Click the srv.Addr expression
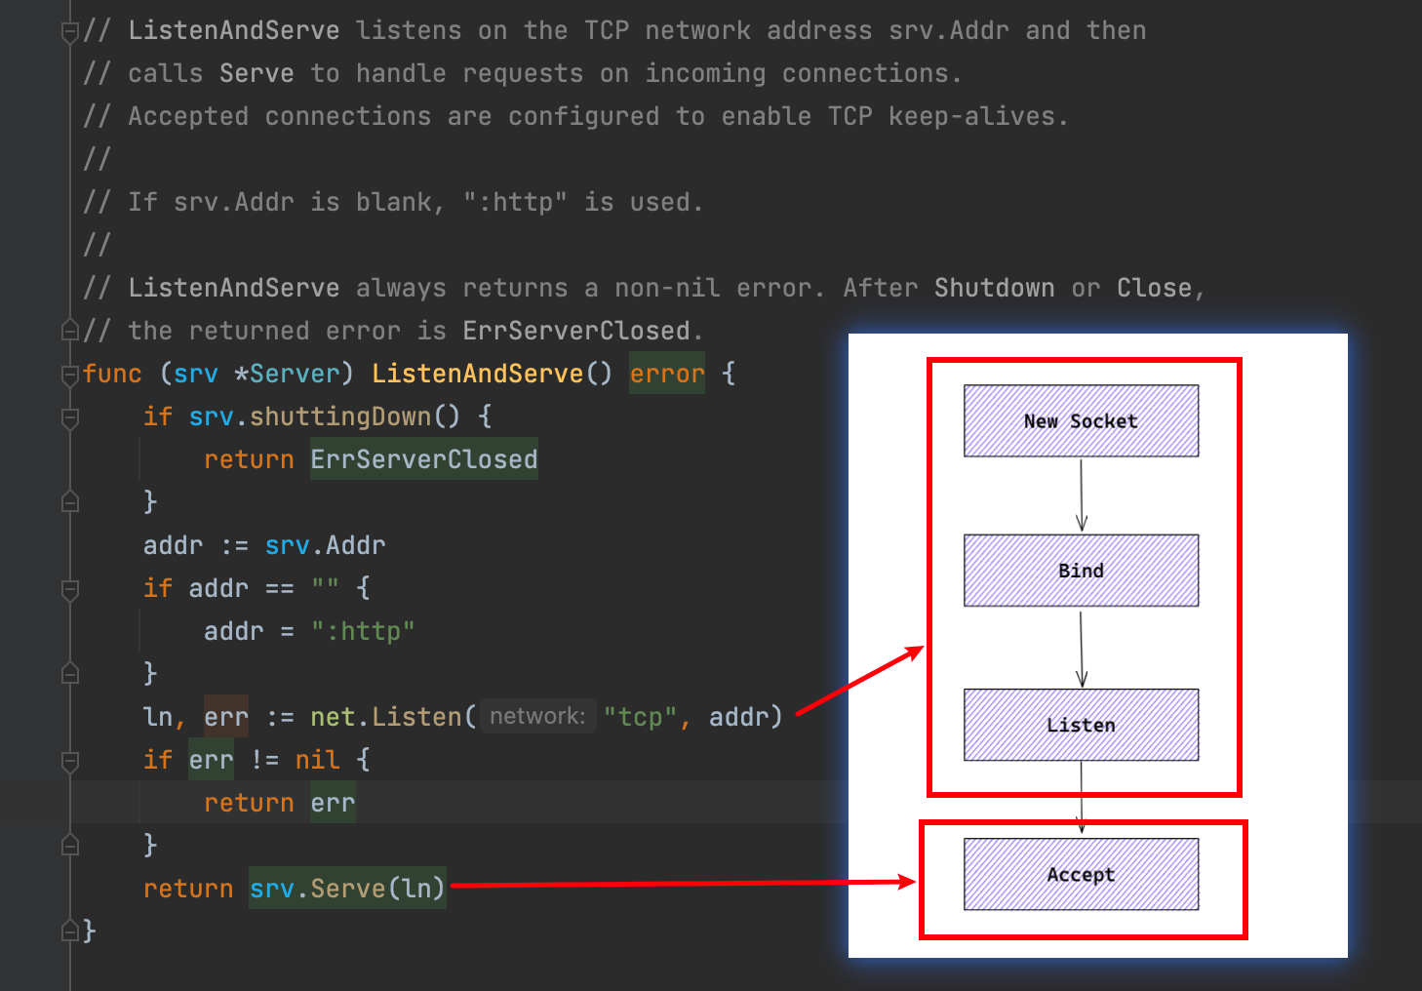1422x991 pixels. click(325, 545)
